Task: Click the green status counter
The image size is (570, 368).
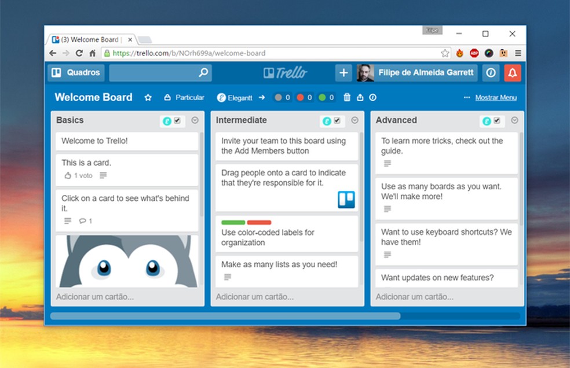Action: point(326,97)
